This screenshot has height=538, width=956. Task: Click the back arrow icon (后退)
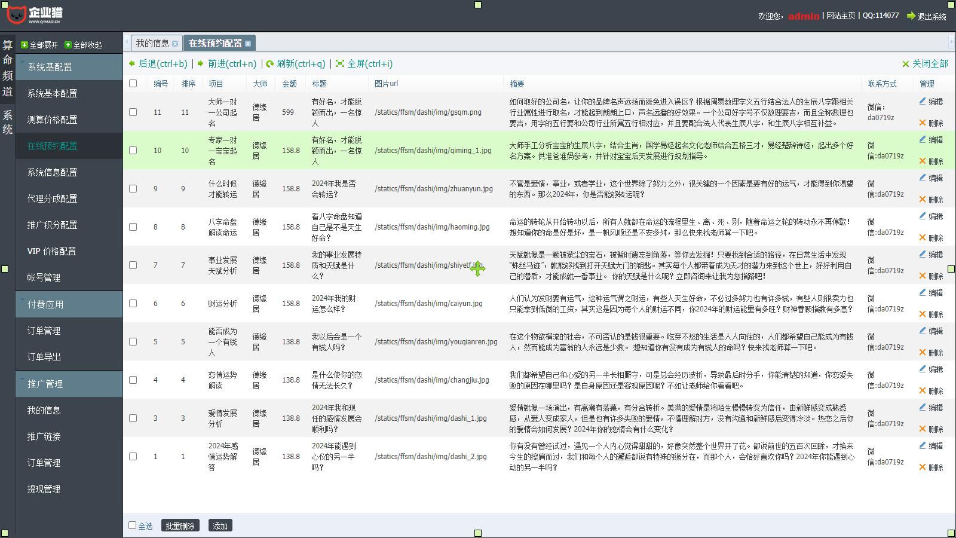click(x=132, y=63)
